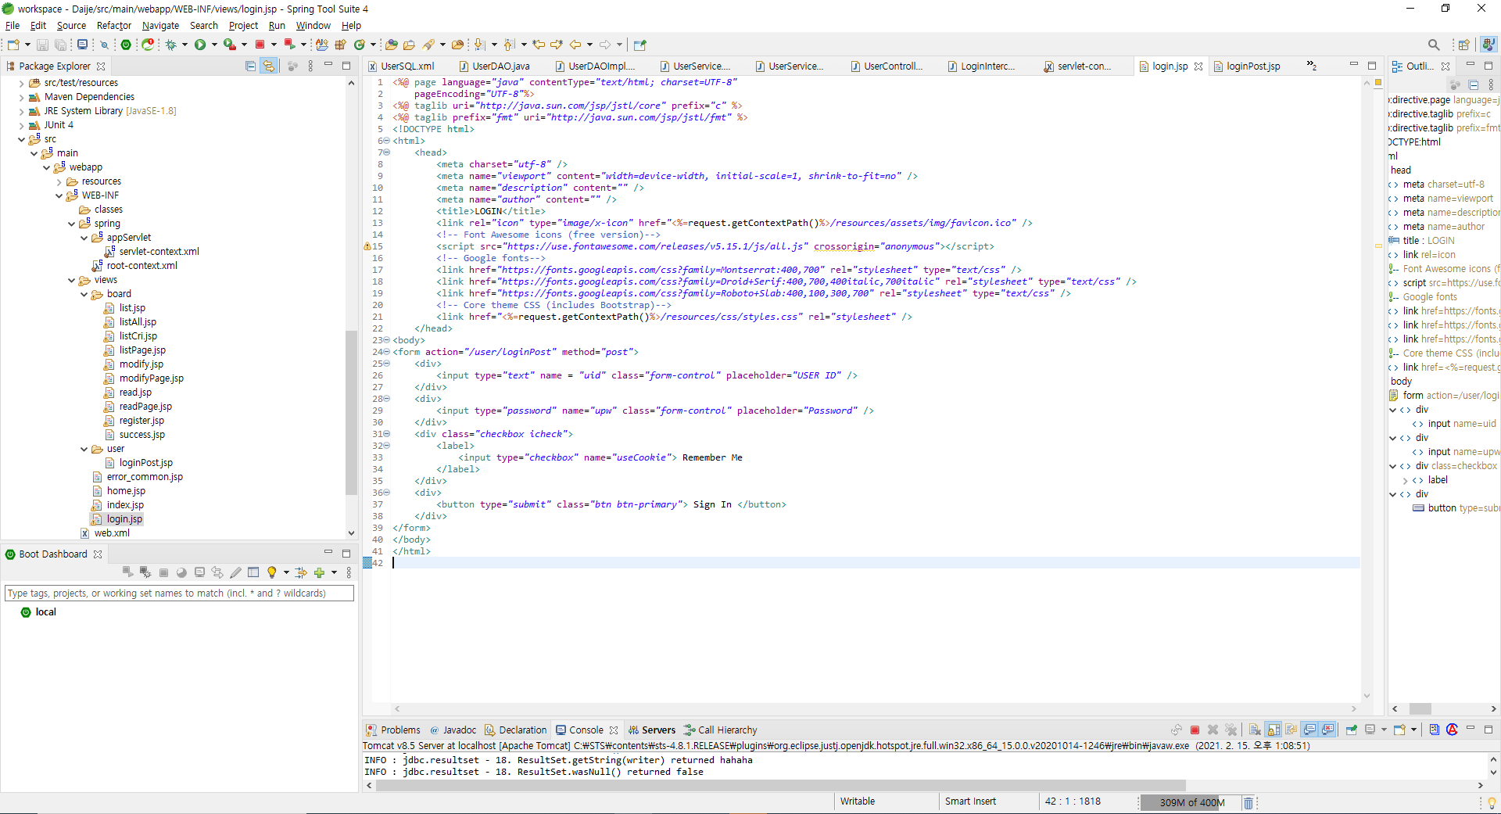The width and height of the screenshot is (1501, 814).
Task: Open the Boot Dashboard green power icon in toolbar
Action: tap(126, 45)
